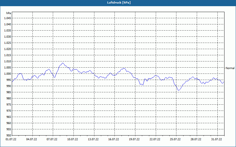Click the 950 axis label
The image size is (236, 147).
pos(9,135)
